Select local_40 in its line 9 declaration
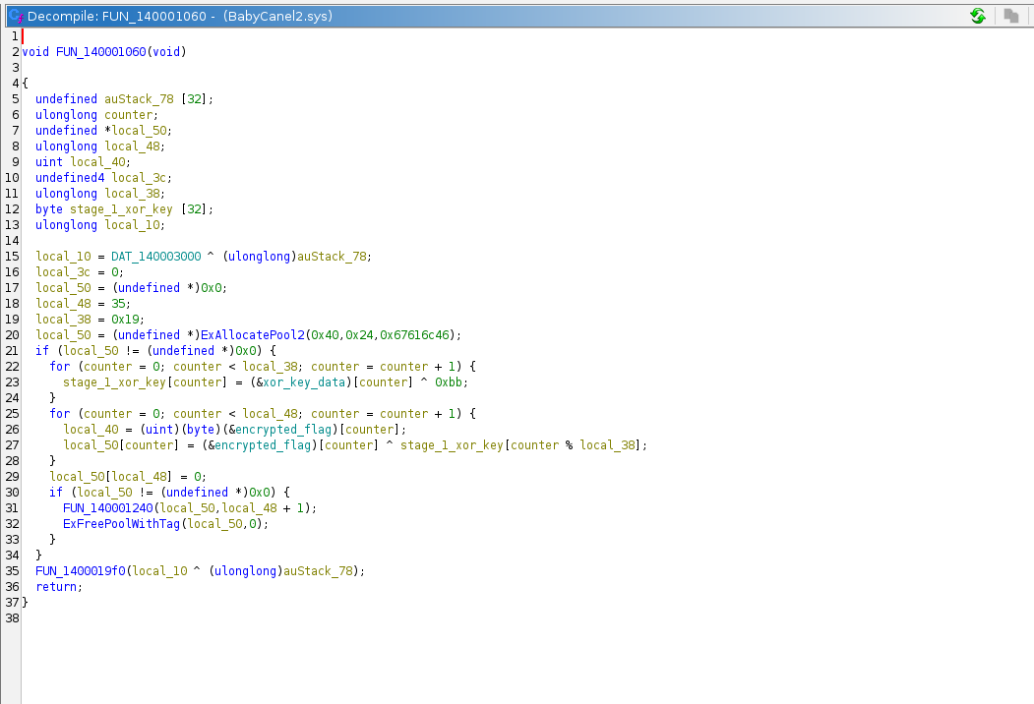 click(98, 162)
